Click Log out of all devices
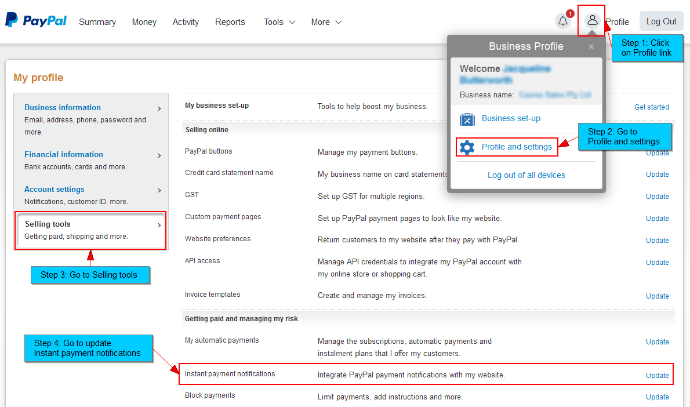The image size is (690, 407). point(526,175)
